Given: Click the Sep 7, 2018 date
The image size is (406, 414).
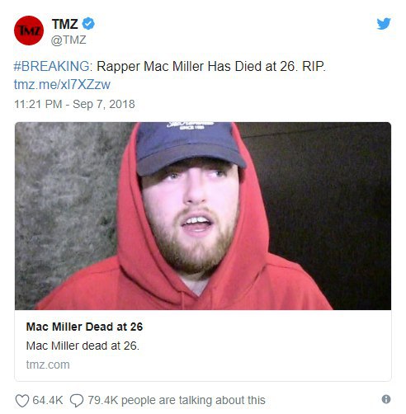Looking at the screenshot, I should coord(104,104).
